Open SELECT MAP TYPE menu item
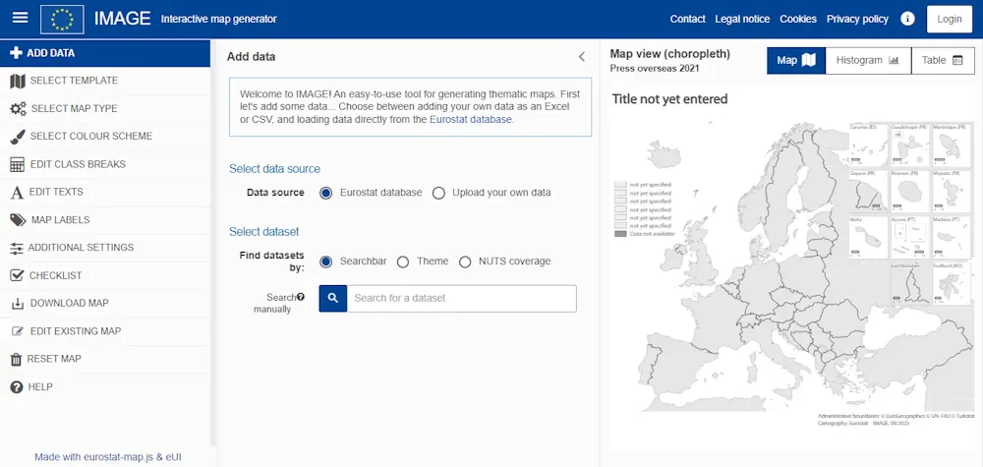Viewport: 983px width, 467px height. (105, 108)
